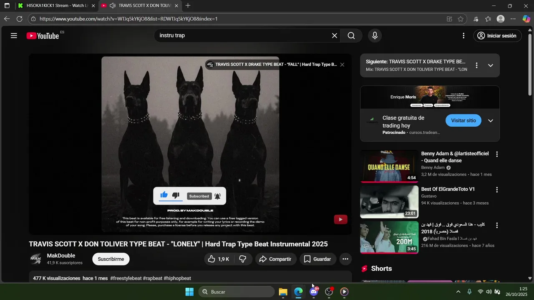Reload the page with refresh icon
The height and width of the screenshot is (300, 534).
[x=19, y=19]
